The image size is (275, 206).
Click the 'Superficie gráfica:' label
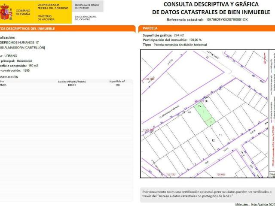(x=157, y=35)
